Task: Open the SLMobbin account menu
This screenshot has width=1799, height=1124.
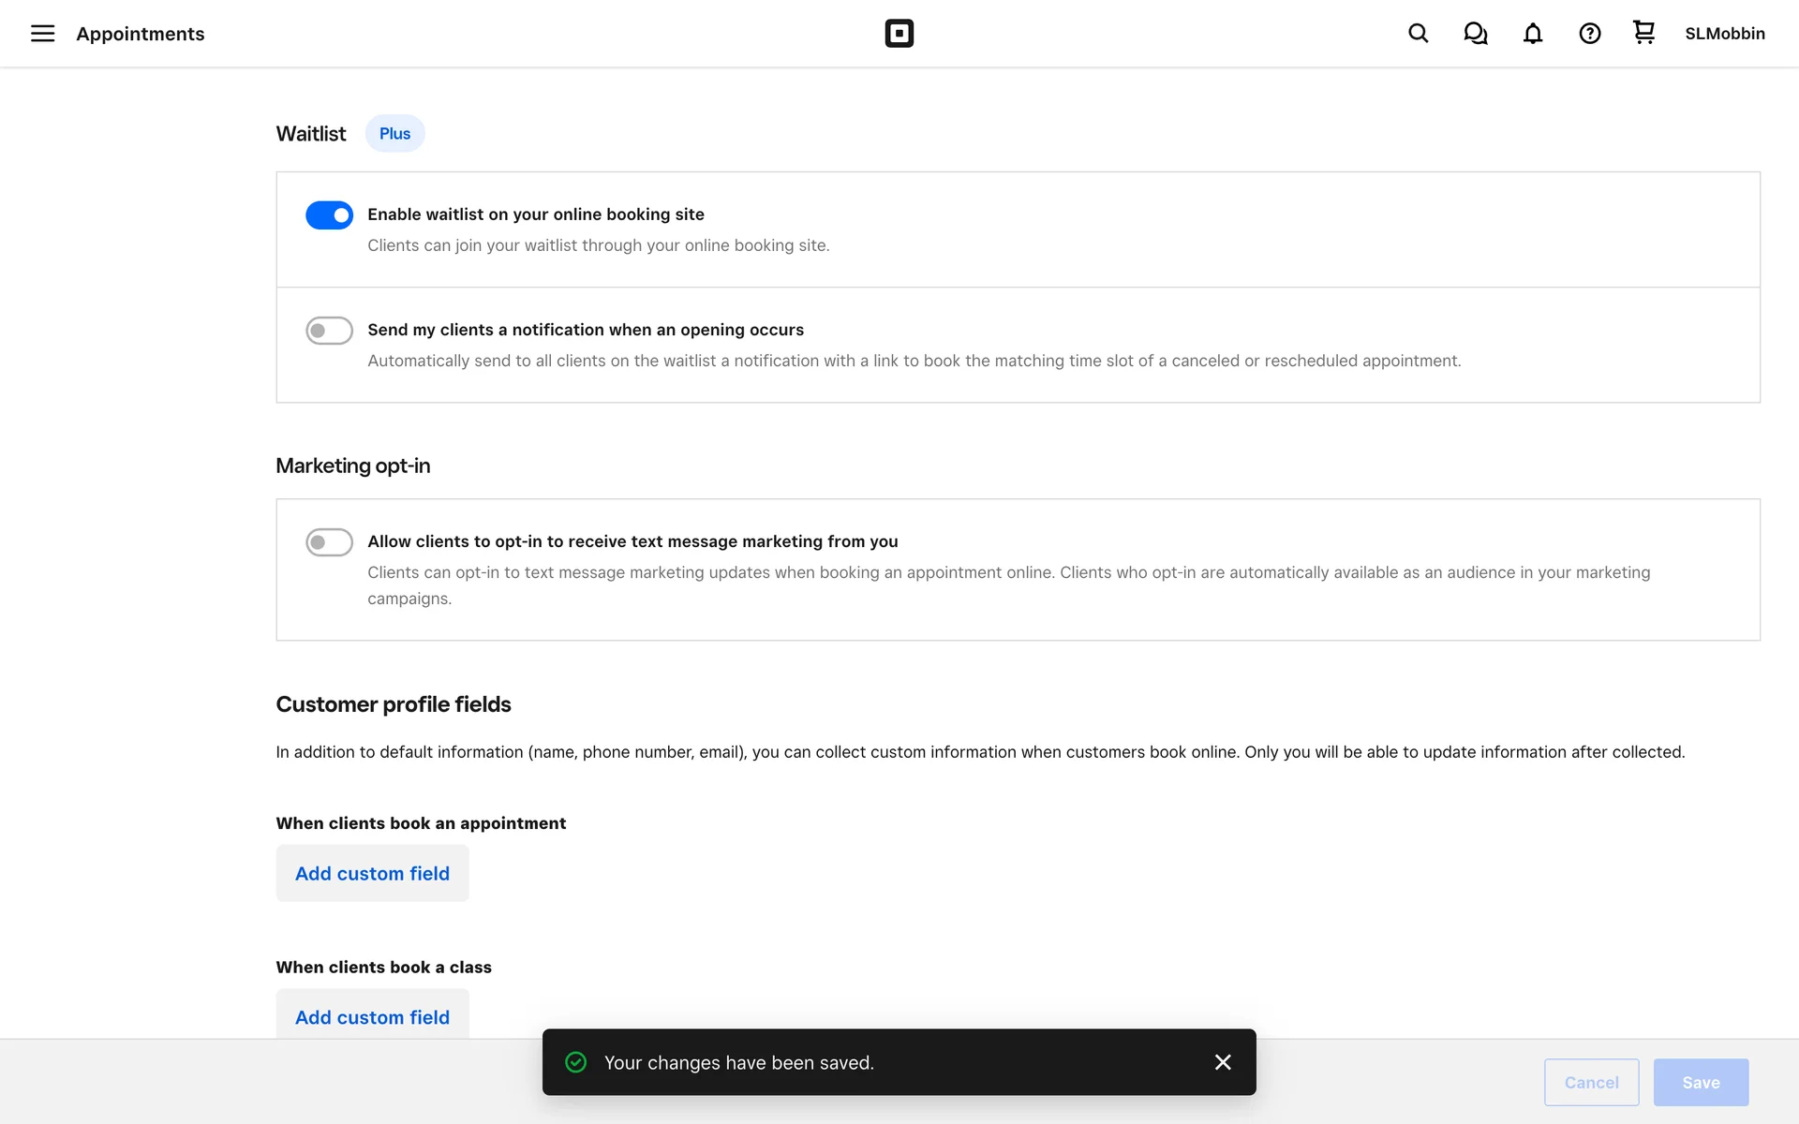Action: coord(1724,34)
